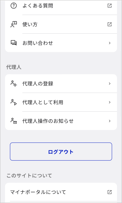Select the お問い合わせ menu entry text
The image size is (122, 203).
pyautogui.click(x=38, y=43)
